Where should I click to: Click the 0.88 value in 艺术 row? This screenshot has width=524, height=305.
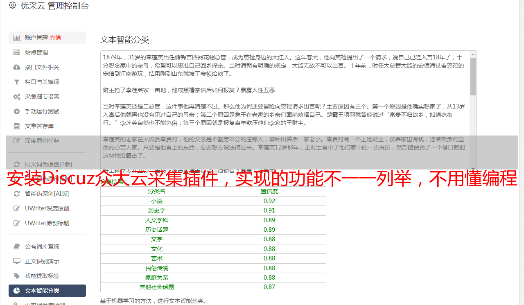pos(269,258)
